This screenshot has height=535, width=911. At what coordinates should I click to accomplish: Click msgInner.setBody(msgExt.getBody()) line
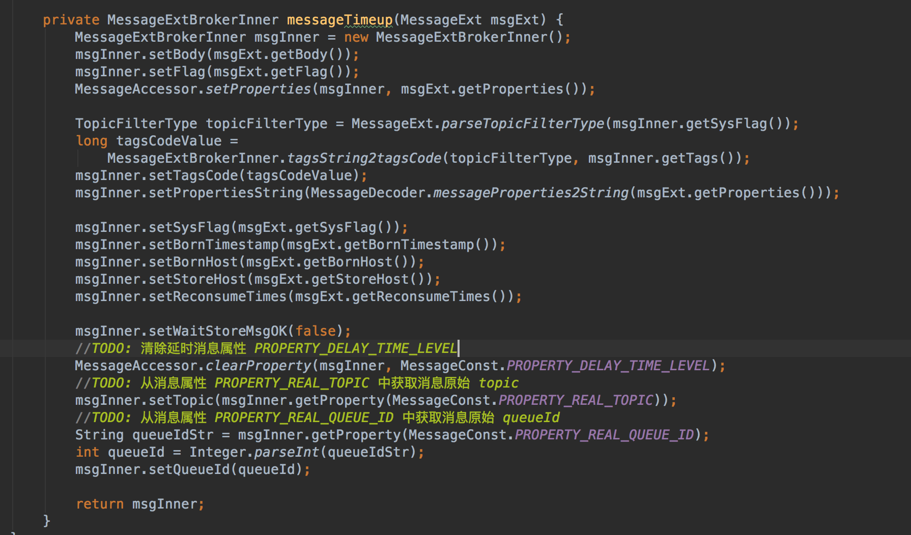[217, 54]
